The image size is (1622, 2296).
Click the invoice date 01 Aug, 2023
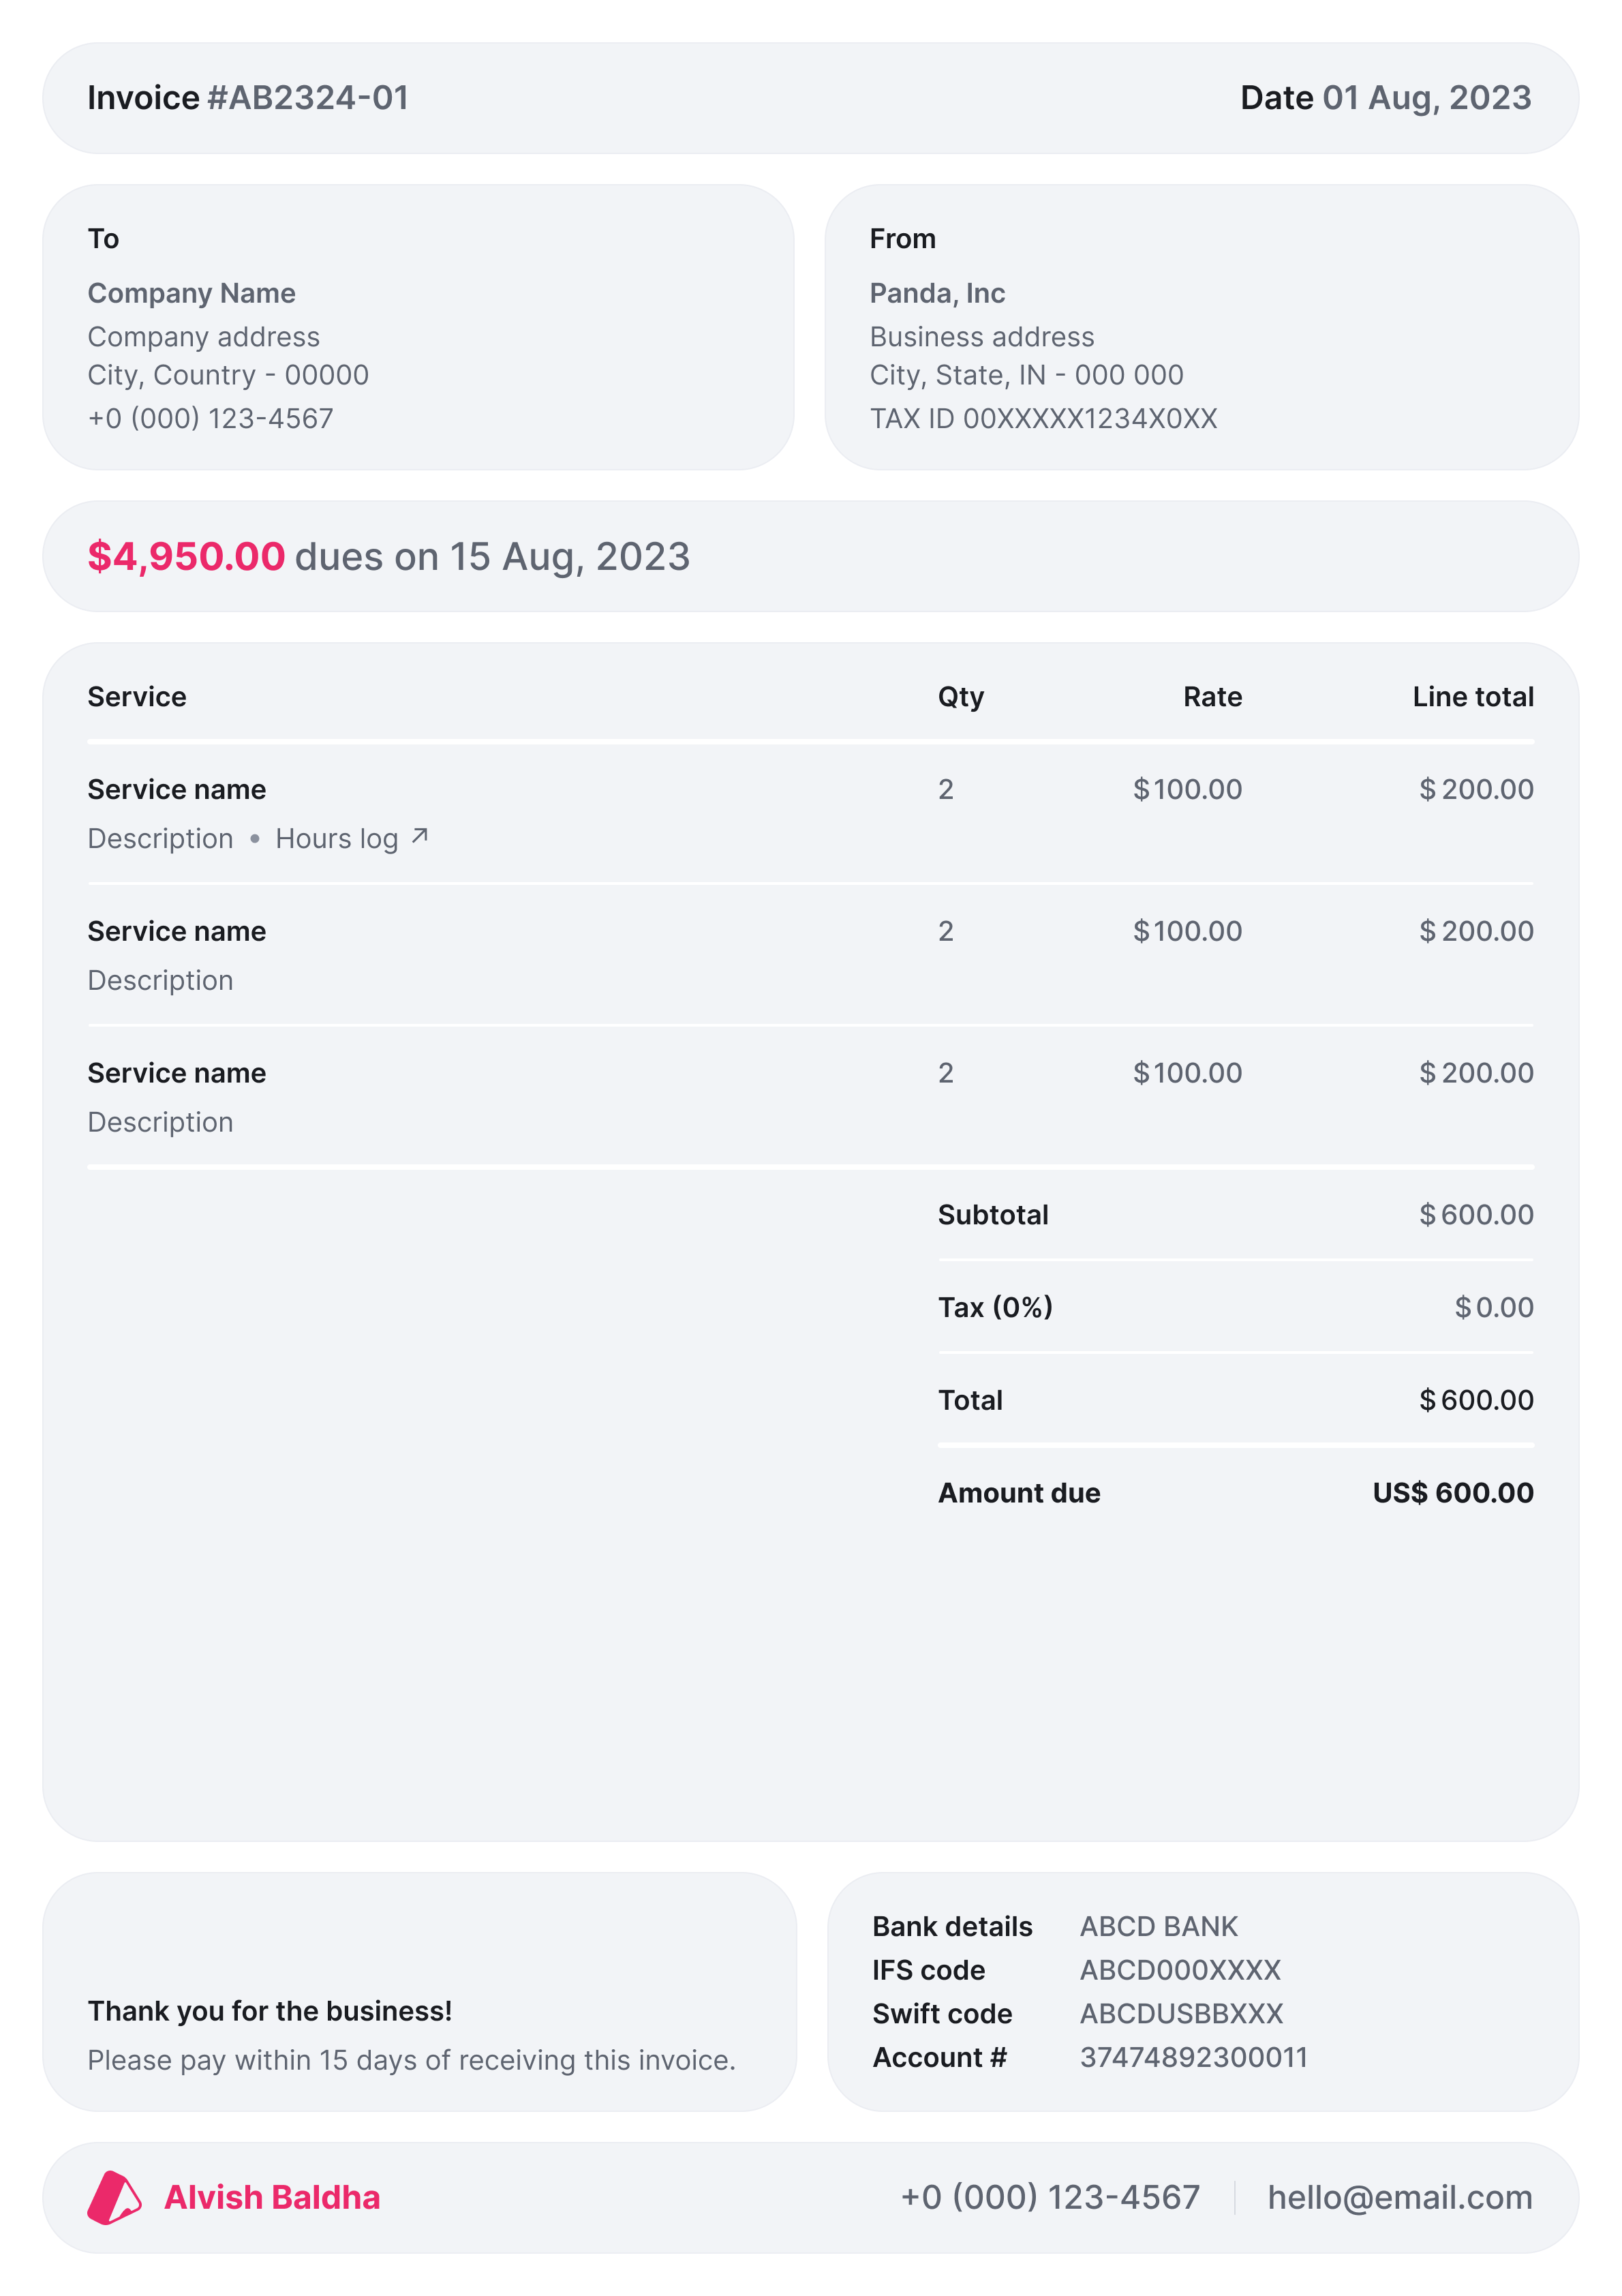[x=1426, y=98]
